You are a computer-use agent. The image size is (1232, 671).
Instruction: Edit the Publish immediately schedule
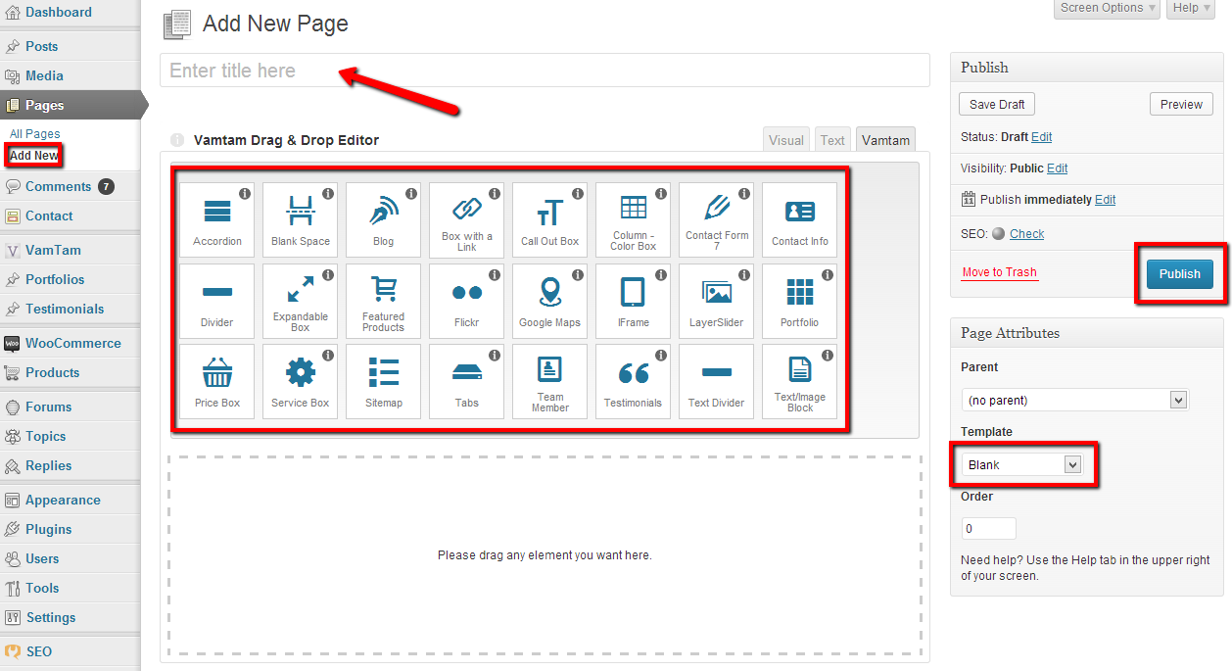(x=1105, y=200)
